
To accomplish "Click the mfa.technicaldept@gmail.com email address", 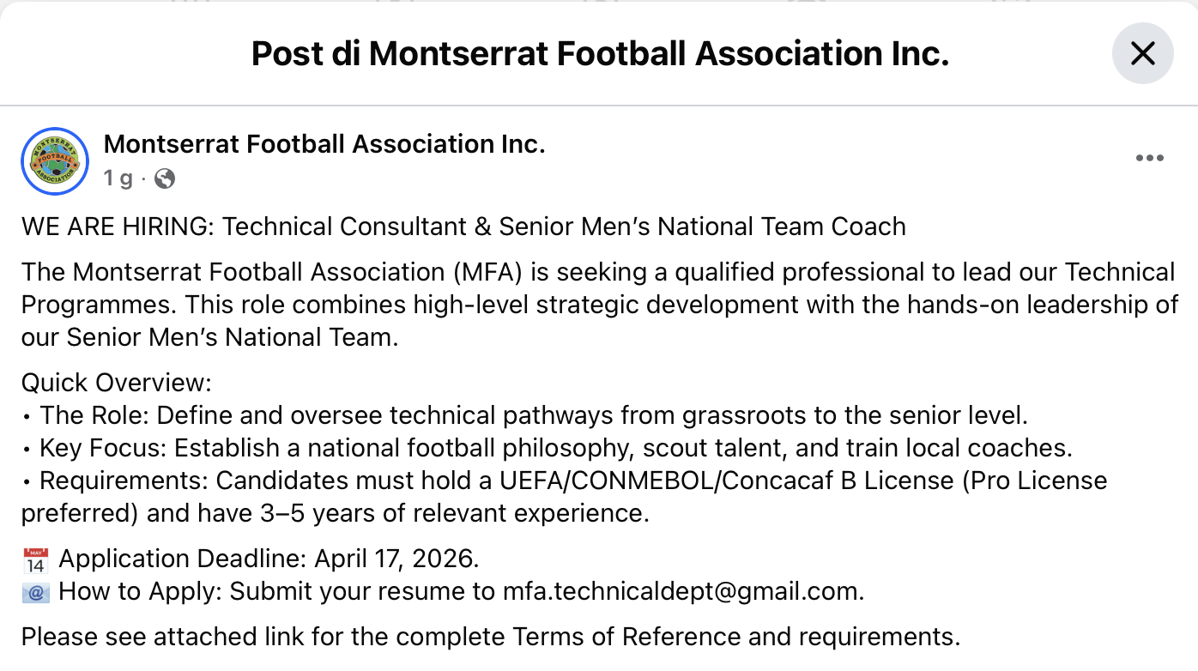I will point(681,591).
